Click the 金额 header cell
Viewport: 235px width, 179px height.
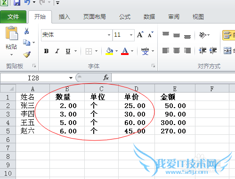pyautogui.click(x=175, y=97)
